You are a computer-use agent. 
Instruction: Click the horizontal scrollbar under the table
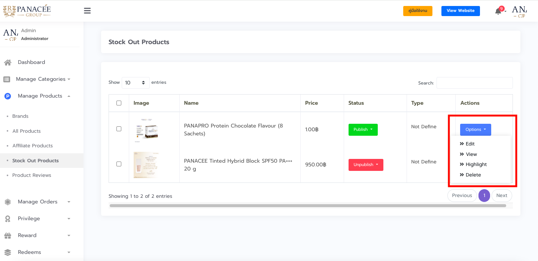[x=308, y=206]
